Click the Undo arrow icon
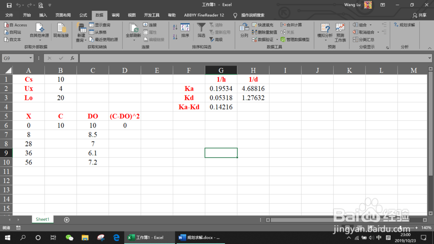Image resolution: width=434 pixels, height=244 pixels. (19, 5)
